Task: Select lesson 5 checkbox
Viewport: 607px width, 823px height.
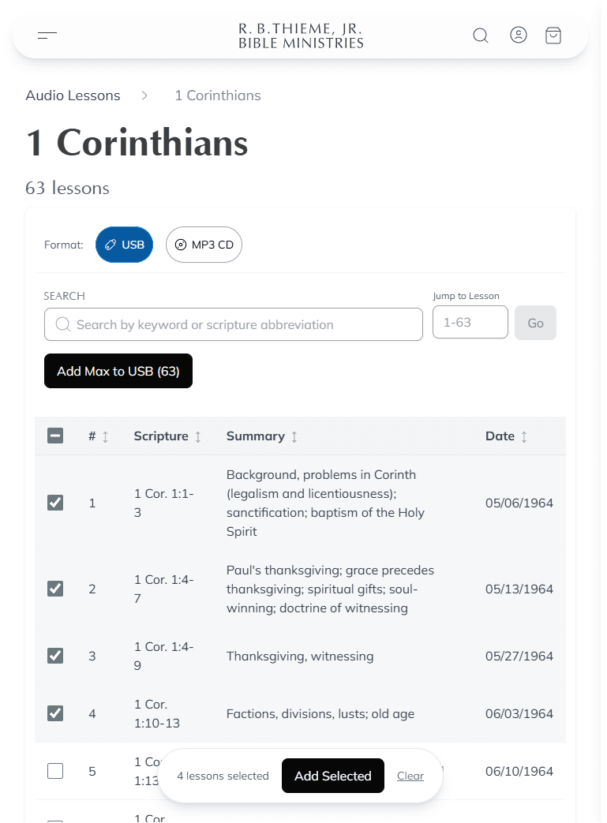Action: pos(55,771)
